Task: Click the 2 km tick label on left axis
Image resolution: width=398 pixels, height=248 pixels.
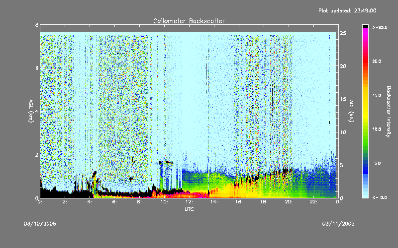Action: (x=37, y=155)
